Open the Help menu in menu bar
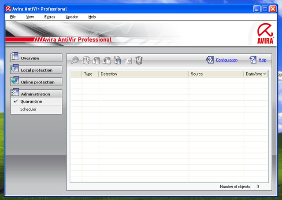 (92, 17)
